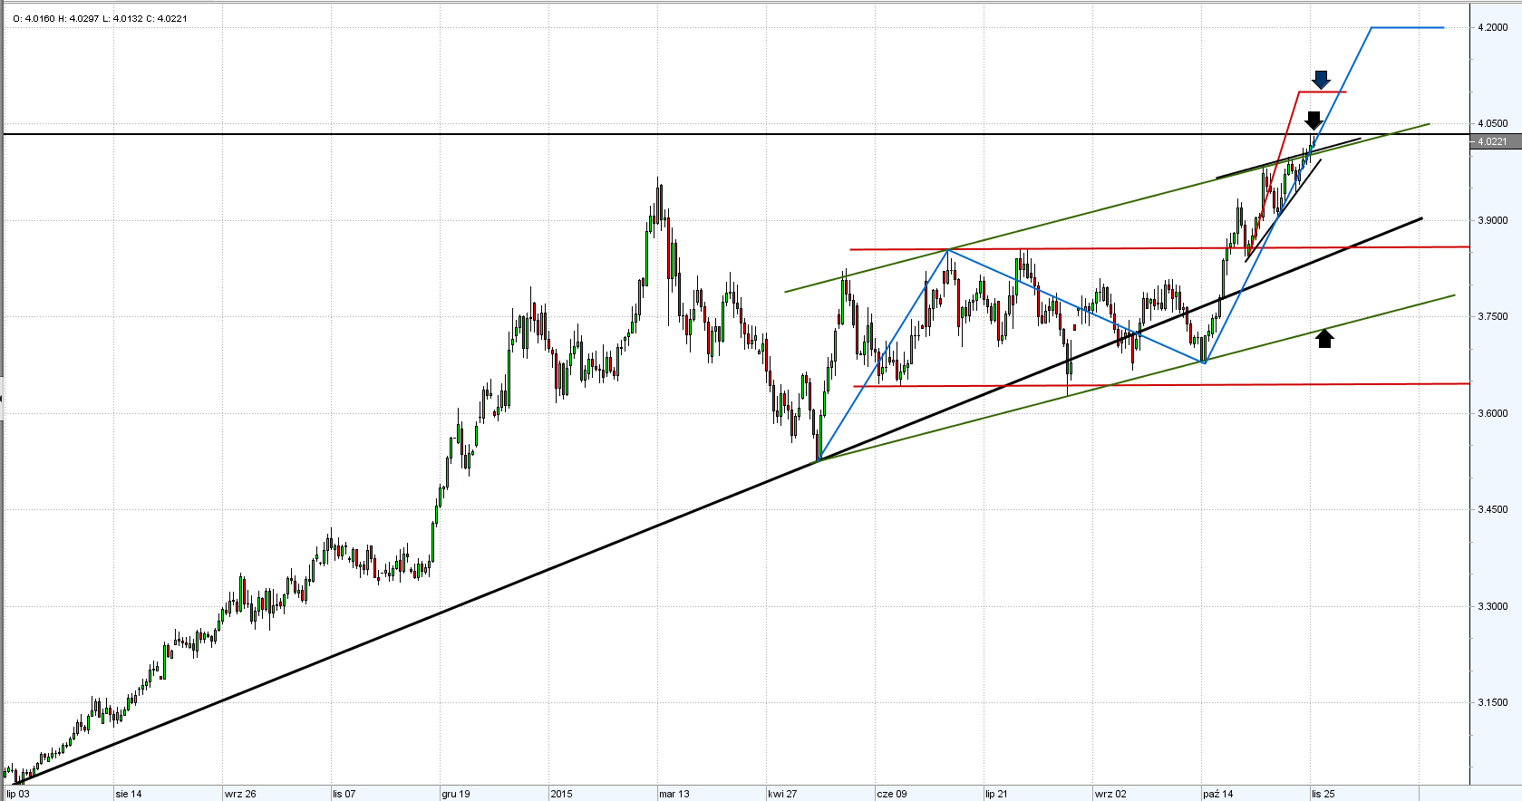Click the 'kwi 27' date label
The image size is (1522, 801).
pos(782,794)
